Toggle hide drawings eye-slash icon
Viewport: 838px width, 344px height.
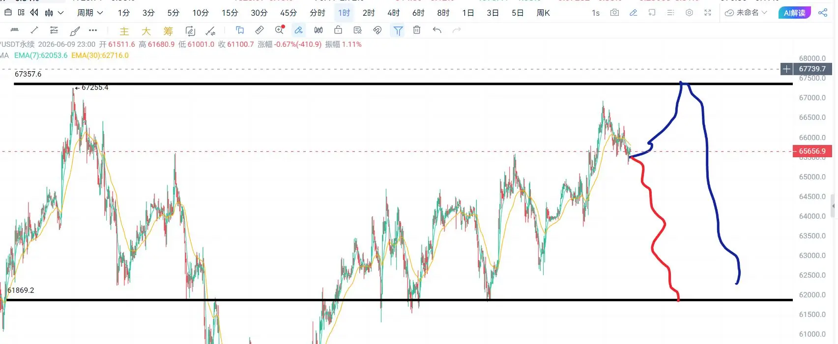(x=377, y=30)
